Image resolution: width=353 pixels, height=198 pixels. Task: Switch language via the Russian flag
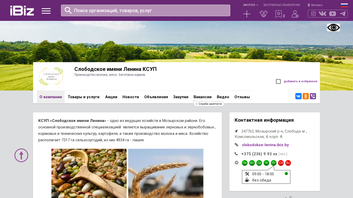[344, 5]
